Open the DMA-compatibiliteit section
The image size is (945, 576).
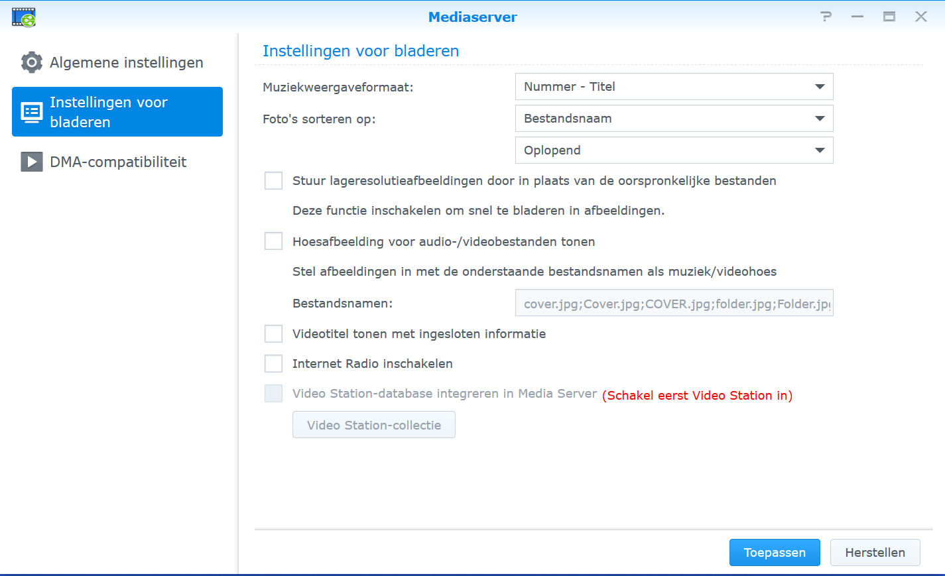(x=118, y=162)
